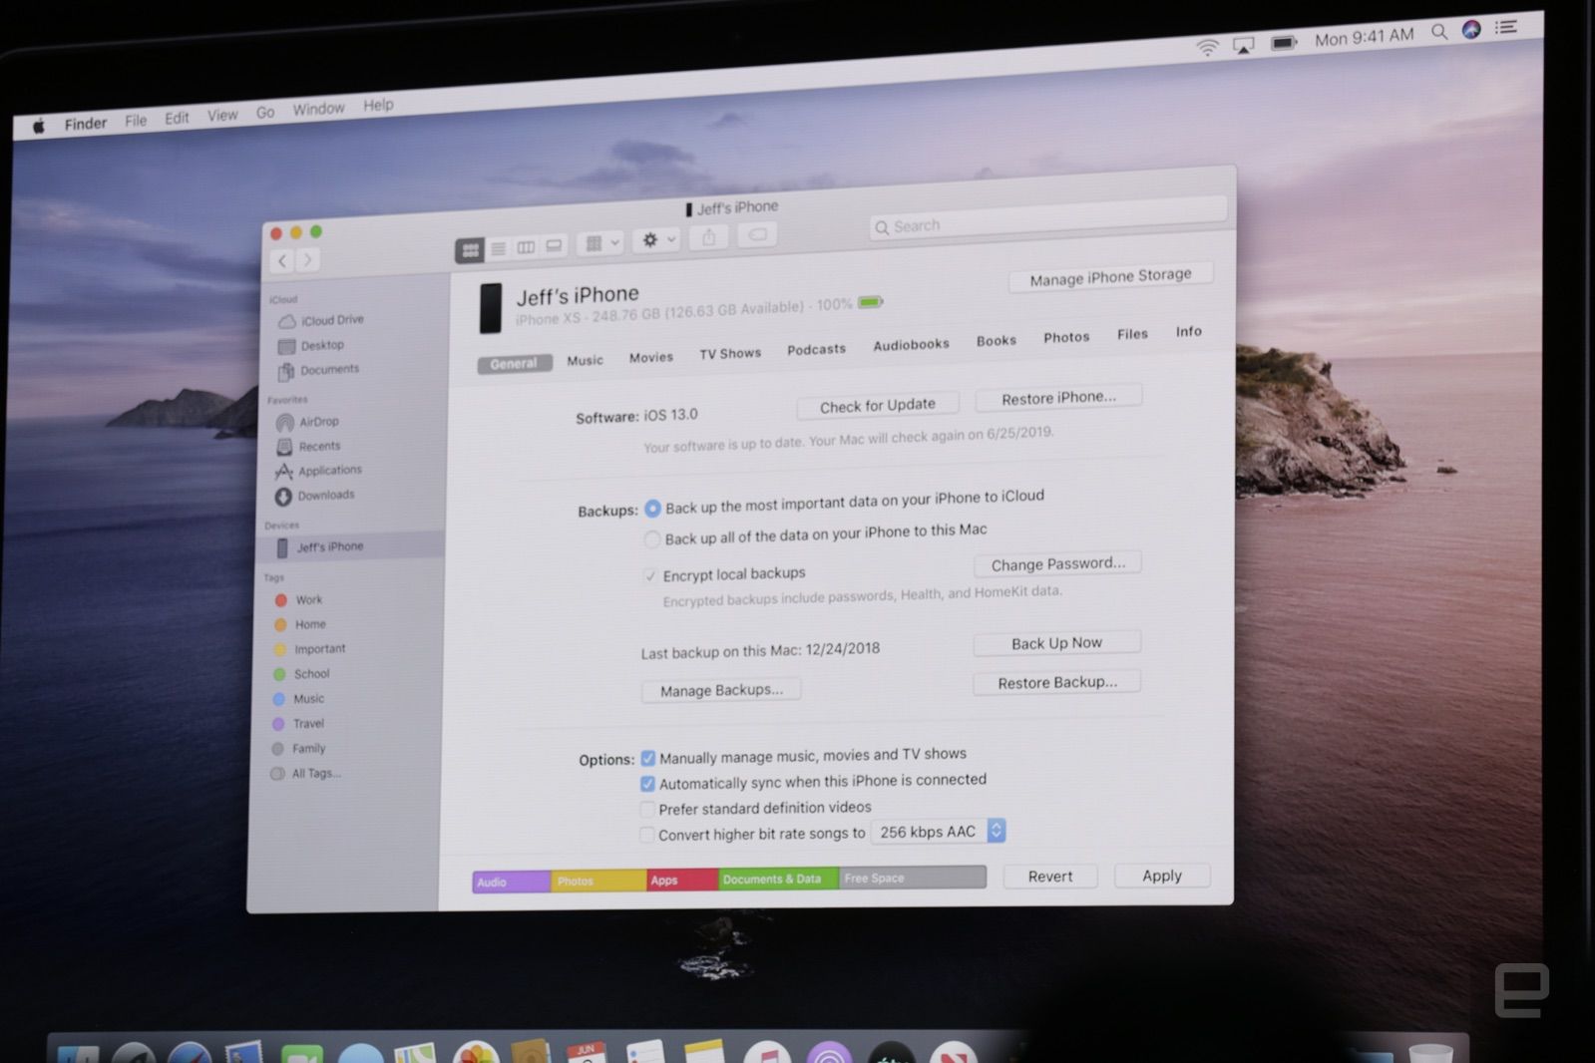Enable Prefer standard definition videos
Viewport: 1595px width, 1063px height.
click(x=647, y=810)
